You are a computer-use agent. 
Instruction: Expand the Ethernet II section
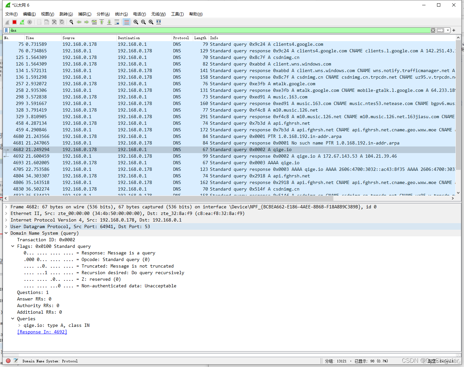click(x=6, y=213)
